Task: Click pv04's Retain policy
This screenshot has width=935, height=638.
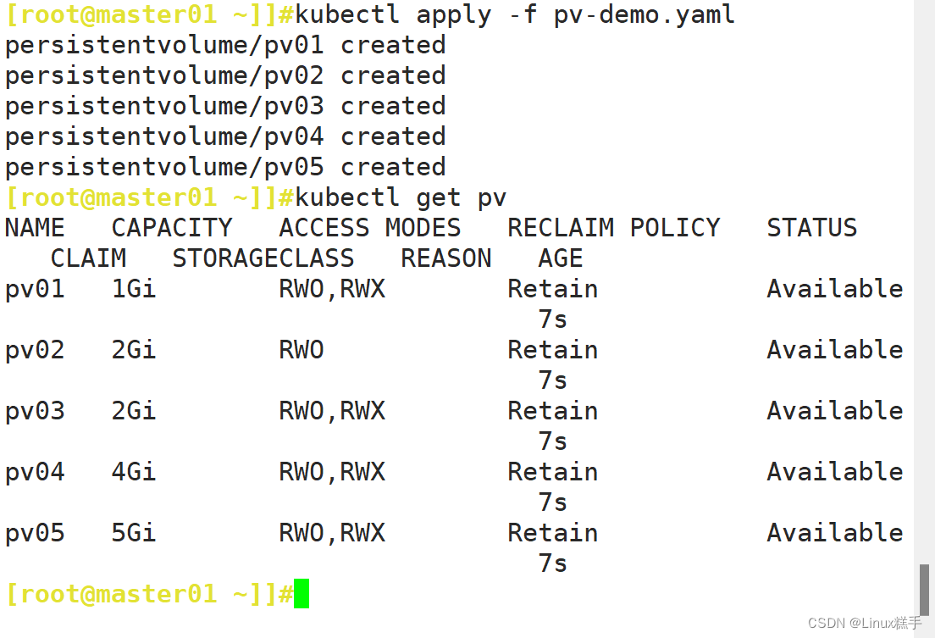Action: click(553, 471)
